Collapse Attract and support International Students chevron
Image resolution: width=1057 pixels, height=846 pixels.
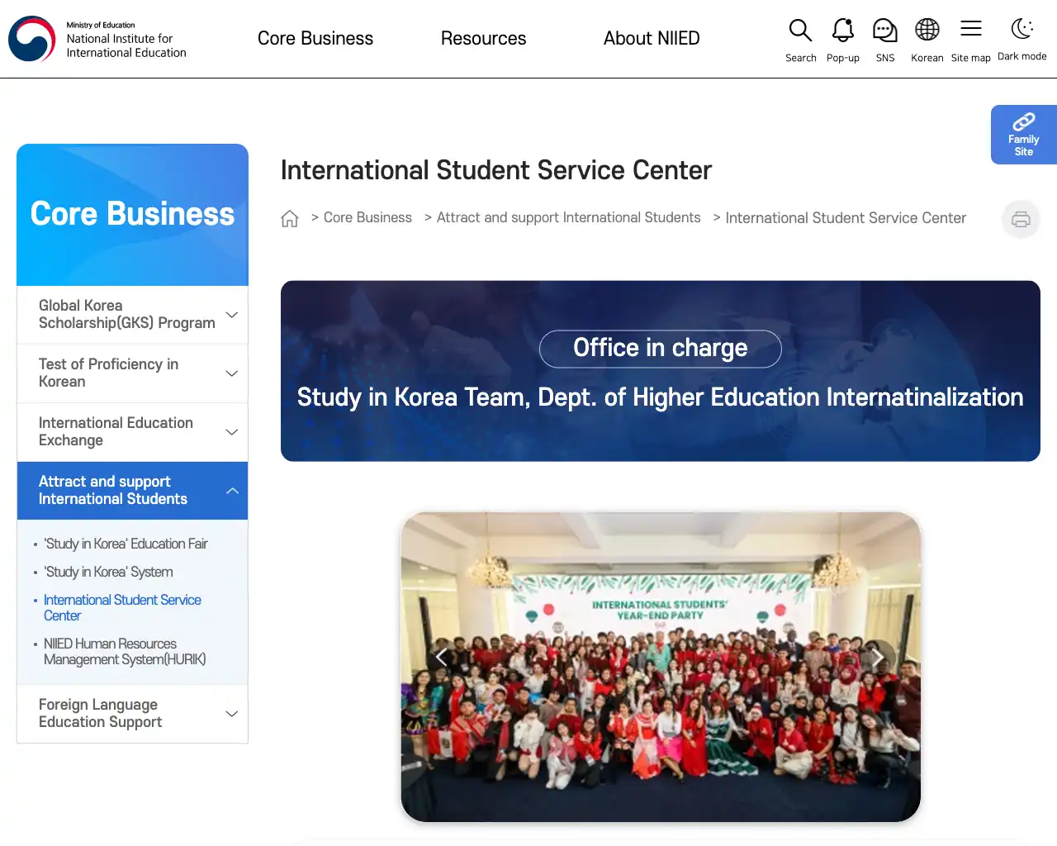232,491
